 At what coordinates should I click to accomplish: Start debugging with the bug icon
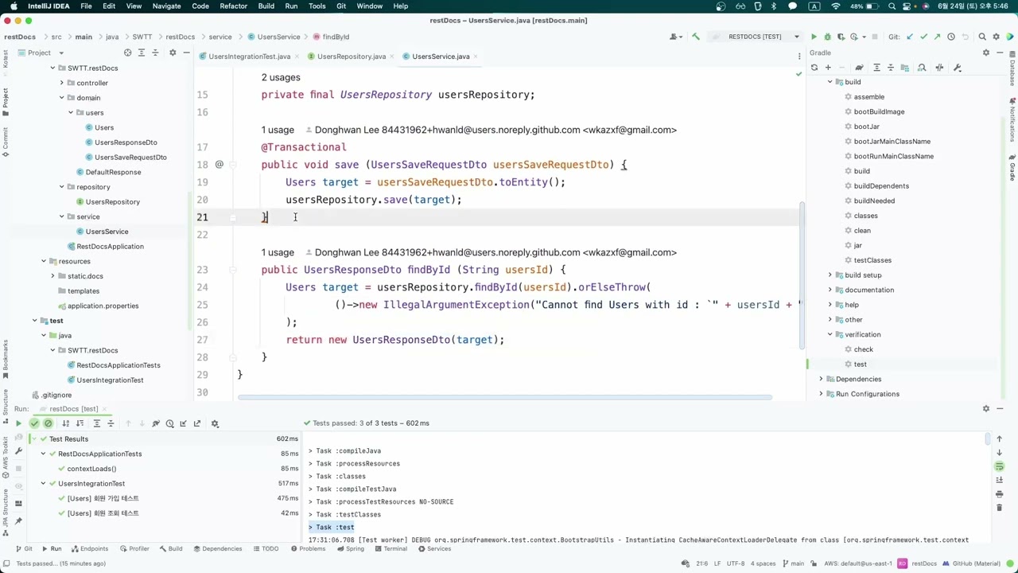coord(827,37)
